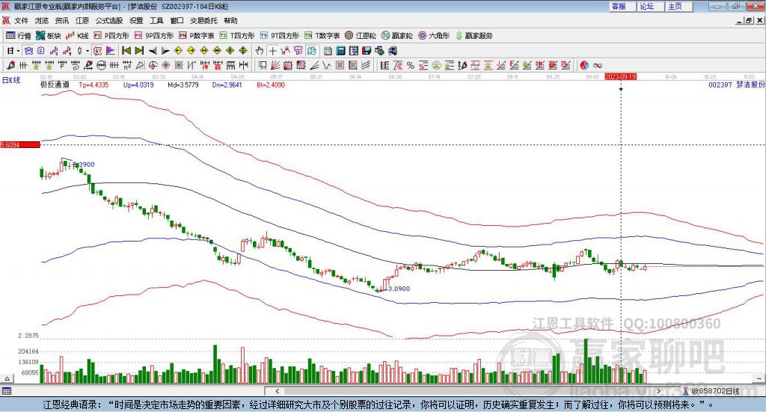
Task: Click the blue infinity symbol icon
Action: [598, 65]
